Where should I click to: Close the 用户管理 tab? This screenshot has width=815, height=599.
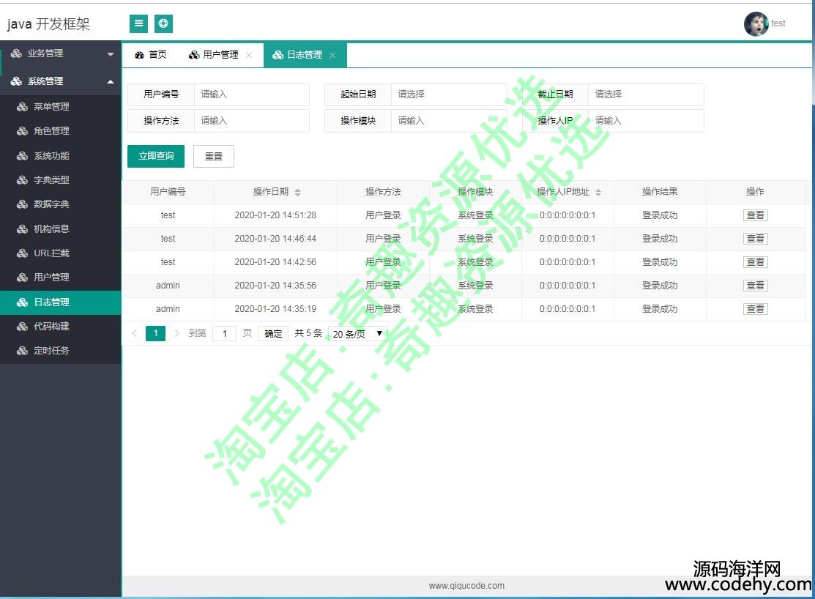coord(249,56)
